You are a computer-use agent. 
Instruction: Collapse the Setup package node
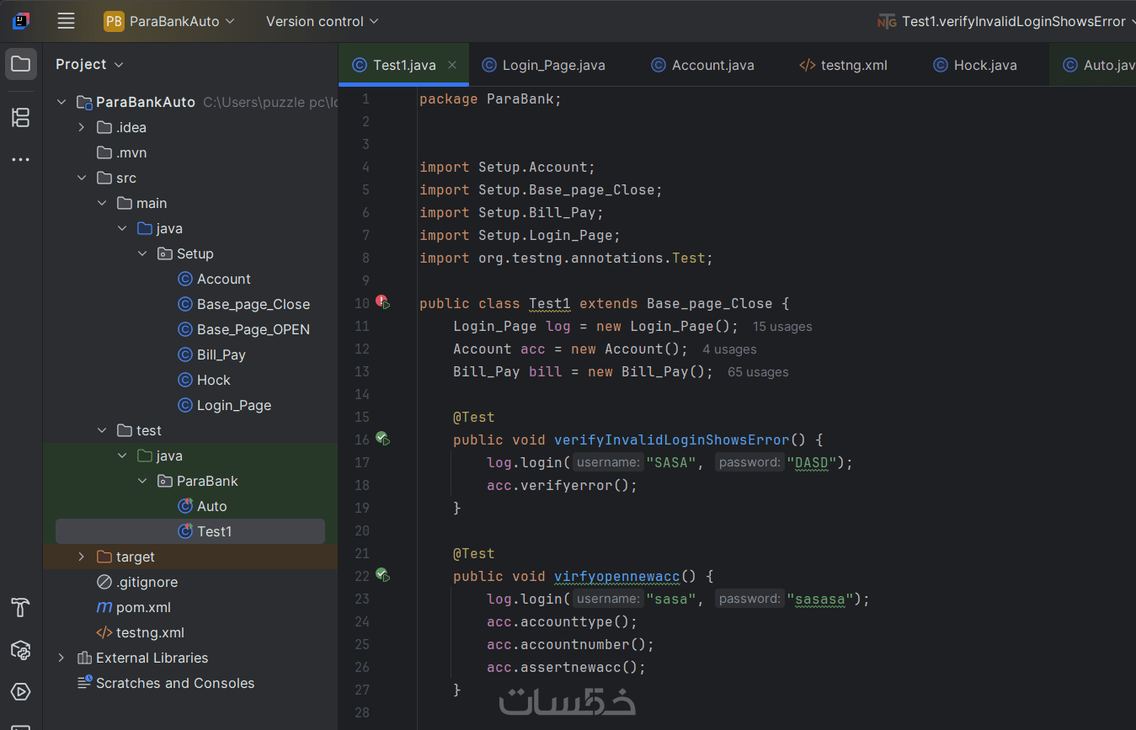point(142,253)
